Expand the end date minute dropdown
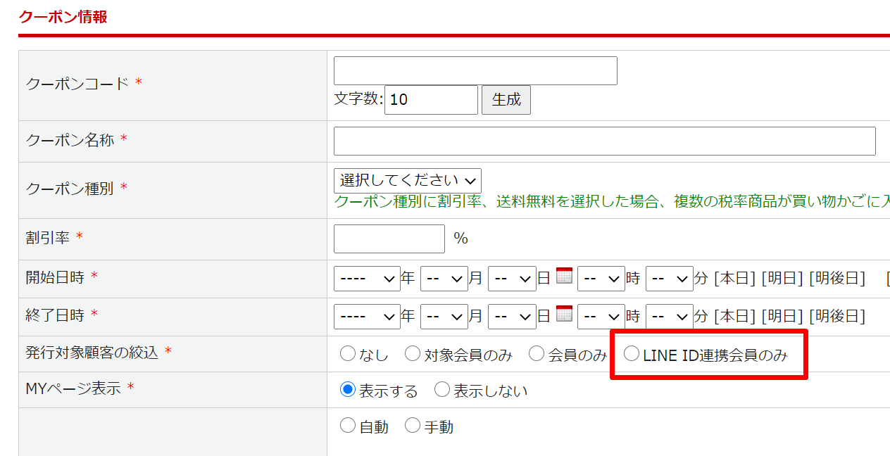Screen dimensions: 890x456 pos(669,317)
